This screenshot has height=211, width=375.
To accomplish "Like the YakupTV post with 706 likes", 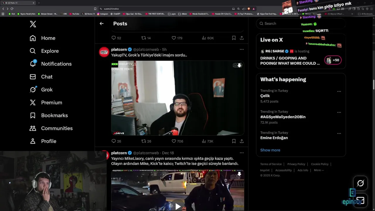I will 177,141.
